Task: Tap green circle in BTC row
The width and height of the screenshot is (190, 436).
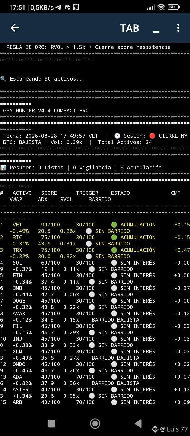Action: (114, 237)
